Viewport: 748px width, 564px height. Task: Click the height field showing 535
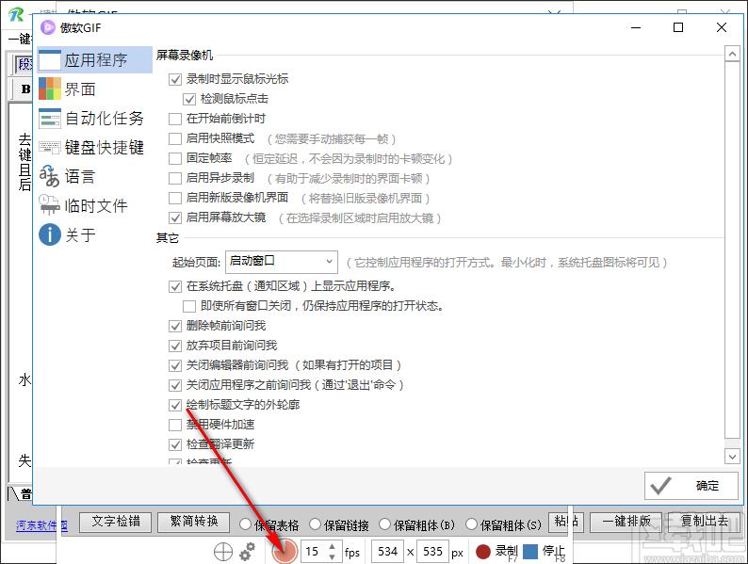[432, 552]
